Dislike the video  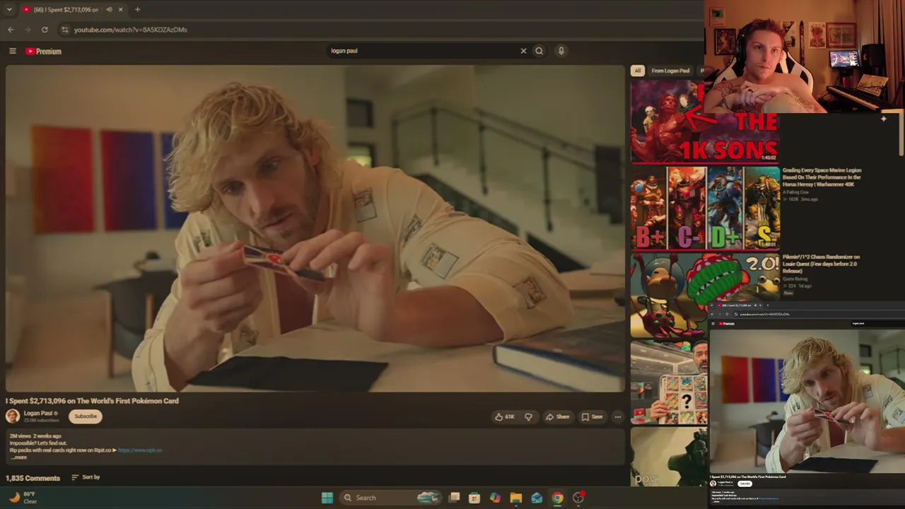[528, 417]
